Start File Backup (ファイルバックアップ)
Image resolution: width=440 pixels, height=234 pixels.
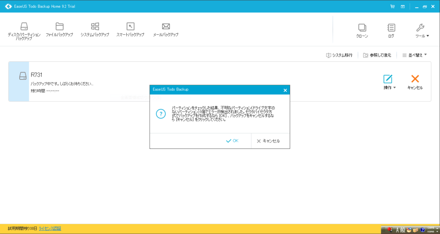(59, 30)
